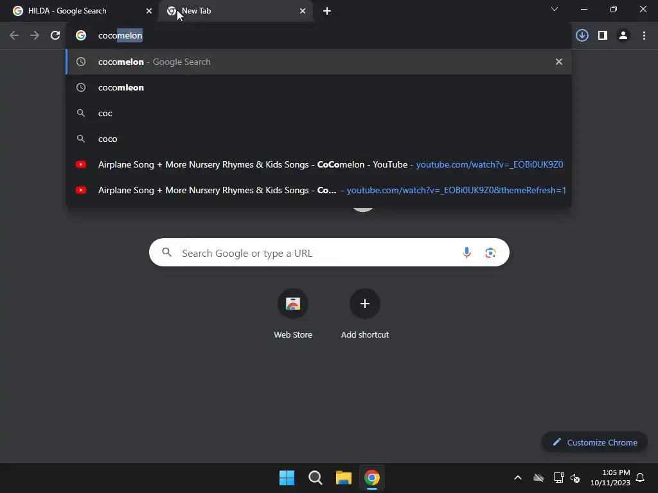Open the Airplane Song themeRefresh YouTube suggestion
Screen dimensions: 658x493
coord(319,190)
